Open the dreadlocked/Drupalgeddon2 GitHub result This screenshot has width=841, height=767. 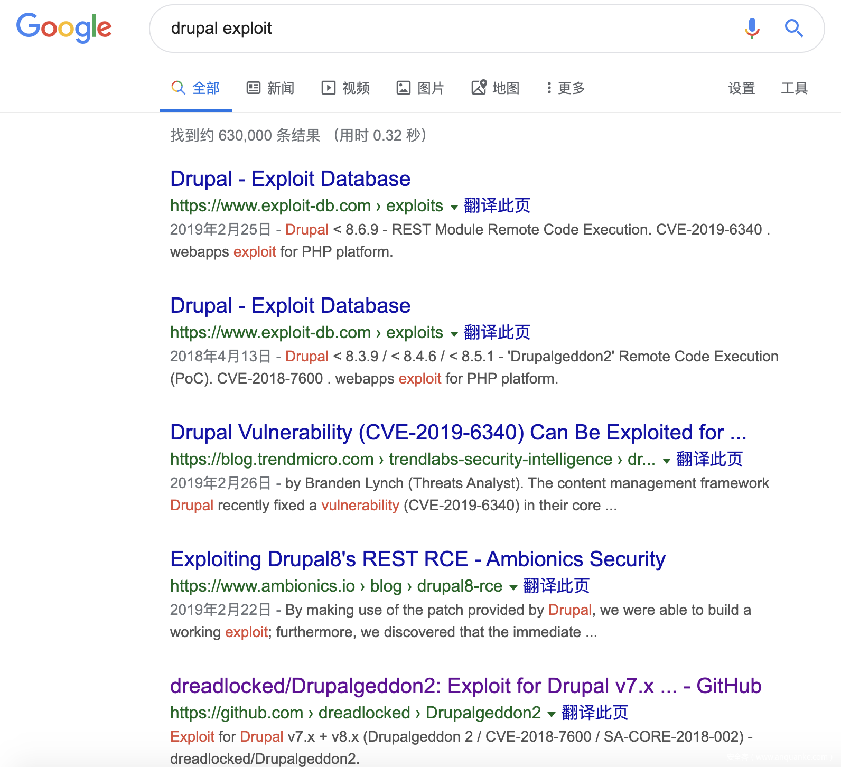(466, 686)
